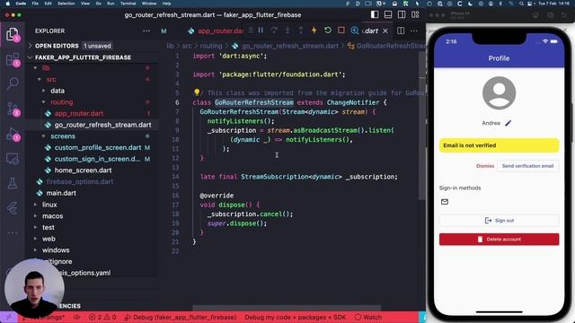
Task: Open app_router.dart in file tree
Action: 79,114
